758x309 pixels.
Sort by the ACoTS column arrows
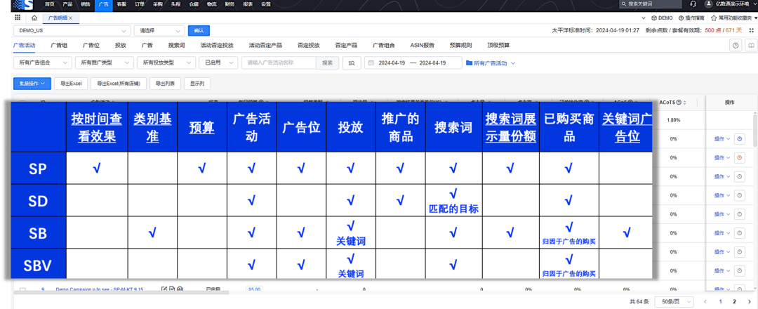pos(684,102)
